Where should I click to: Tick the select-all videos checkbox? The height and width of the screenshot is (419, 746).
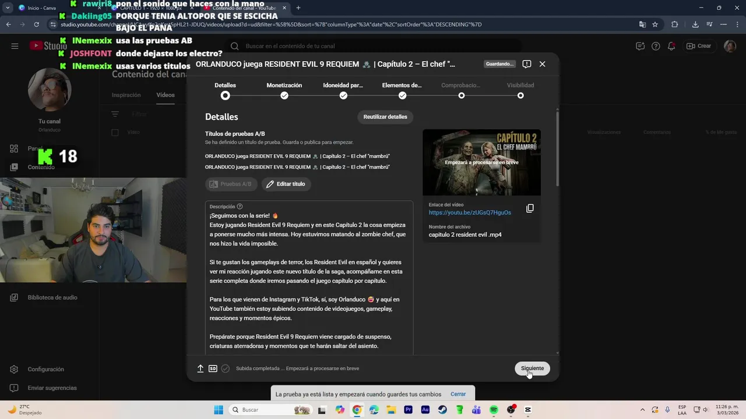pyautogui.click(x=115, y=132)
